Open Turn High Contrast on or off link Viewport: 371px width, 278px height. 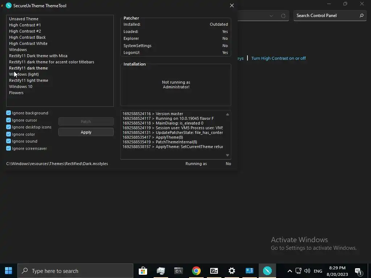(279, 58)
